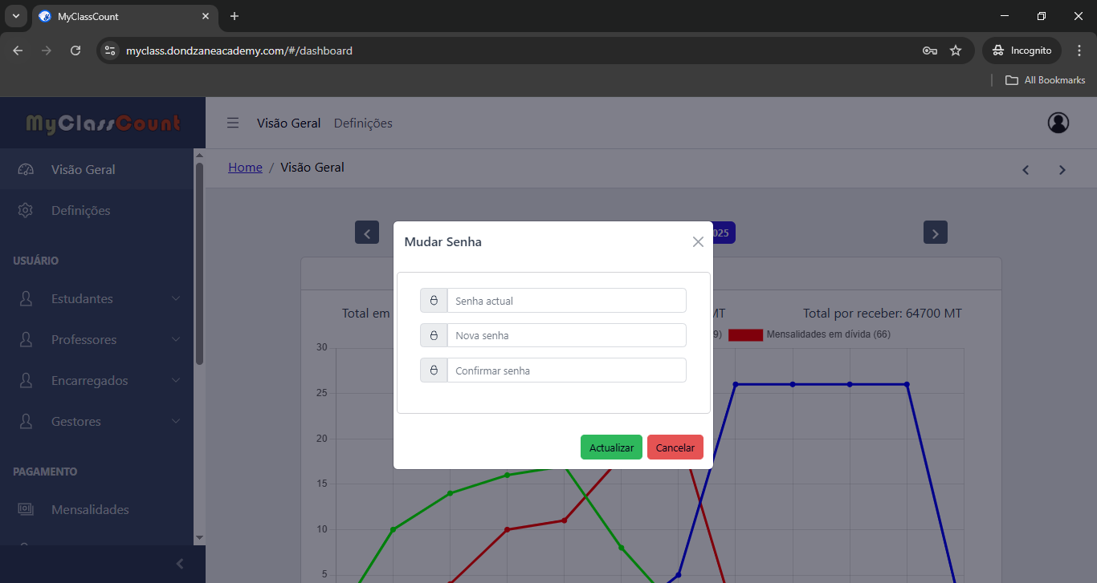Click the hamburger menu icon in header
The image size is (1097, 583).
click(233, 123)
